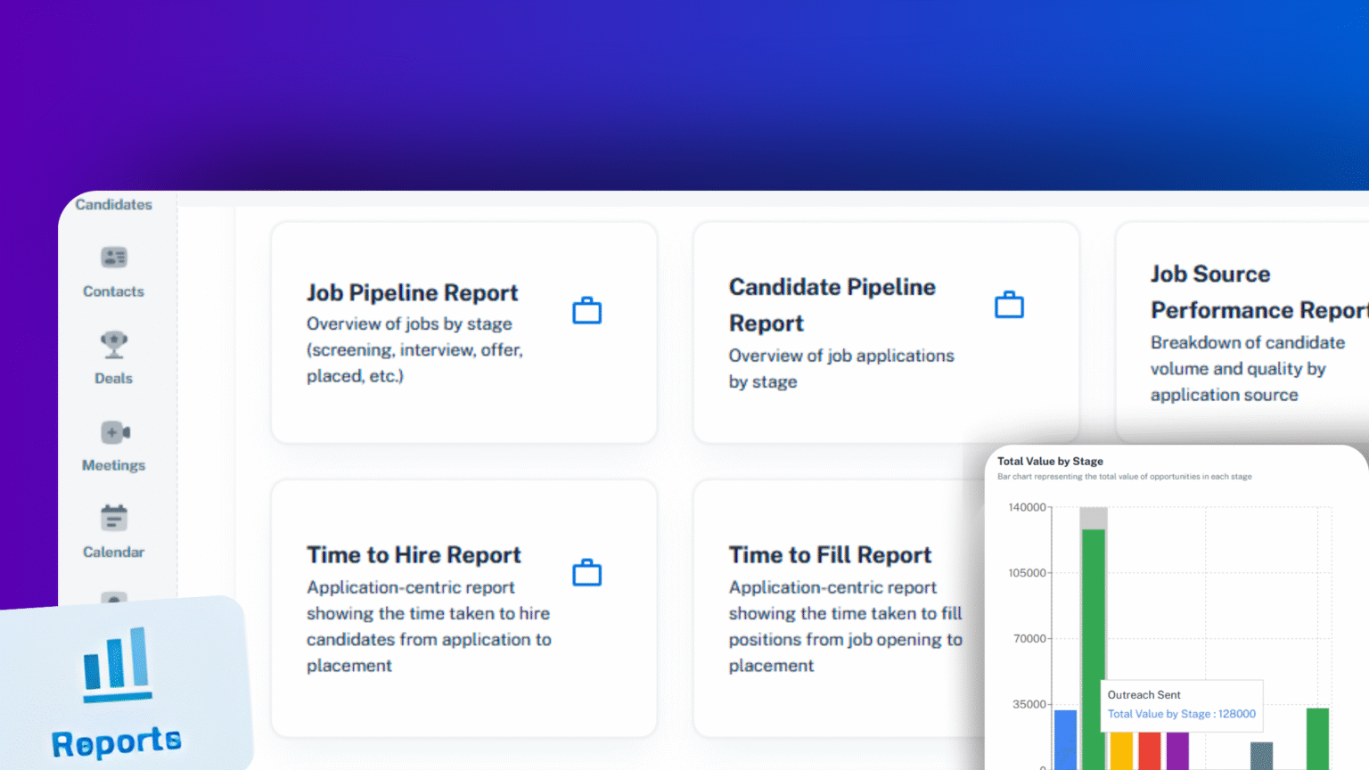1369x770 pixels.
Task: Click the short blue chart bar
Action: (1065, 740)
